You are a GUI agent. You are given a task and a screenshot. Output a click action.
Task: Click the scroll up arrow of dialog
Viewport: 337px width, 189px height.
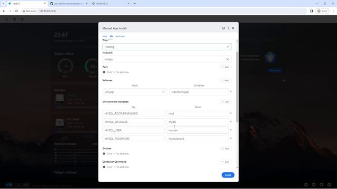pos(237,41)
